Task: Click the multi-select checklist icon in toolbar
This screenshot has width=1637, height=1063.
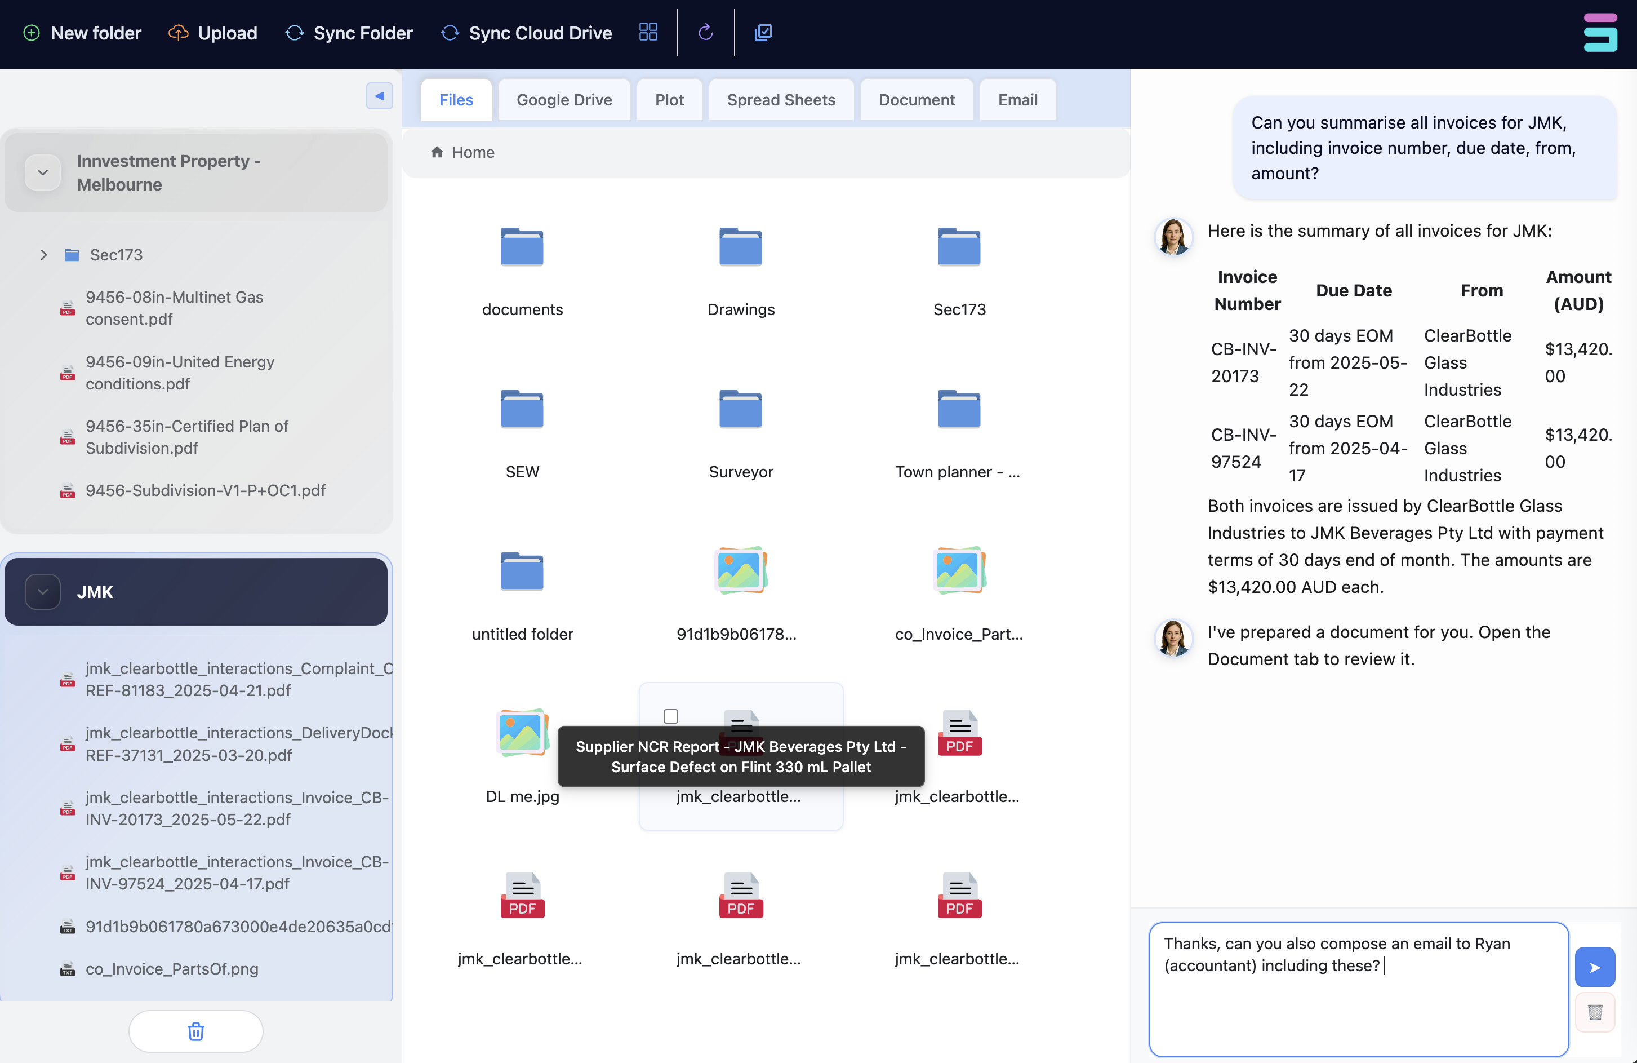Action: coord(762,32)
